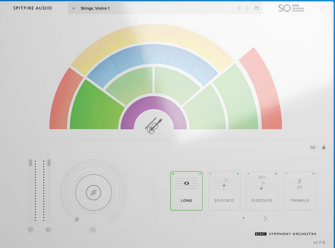Toggle the green dot on the Pizzicato card
The image size is (335, 248).
pos(276,174)
